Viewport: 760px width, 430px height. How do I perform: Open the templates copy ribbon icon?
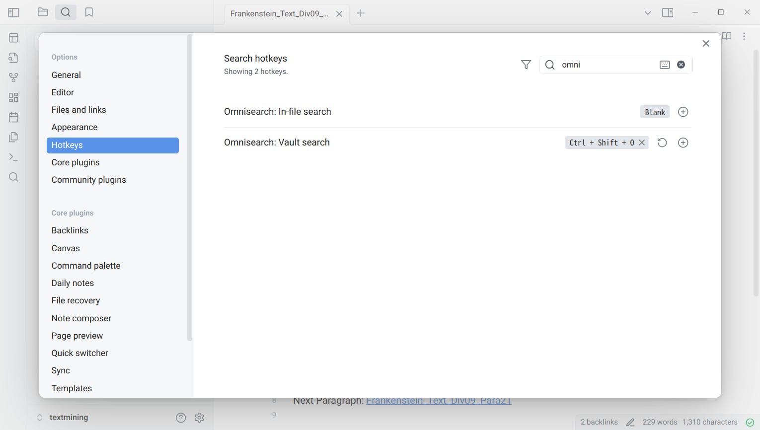click(13, 138)
